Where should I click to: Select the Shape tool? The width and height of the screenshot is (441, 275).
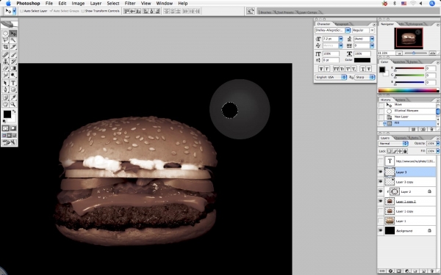tap(13, 89)
